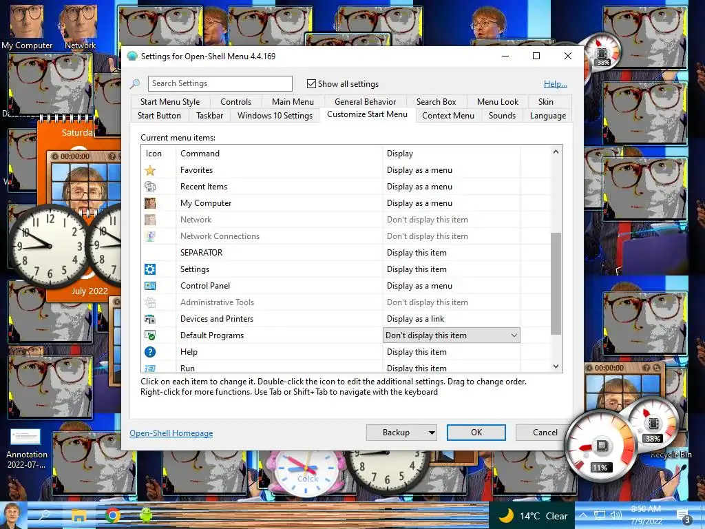The image size is (705, 529).
Task: Open Network desktop icon
Action: (x=80, y=26)
